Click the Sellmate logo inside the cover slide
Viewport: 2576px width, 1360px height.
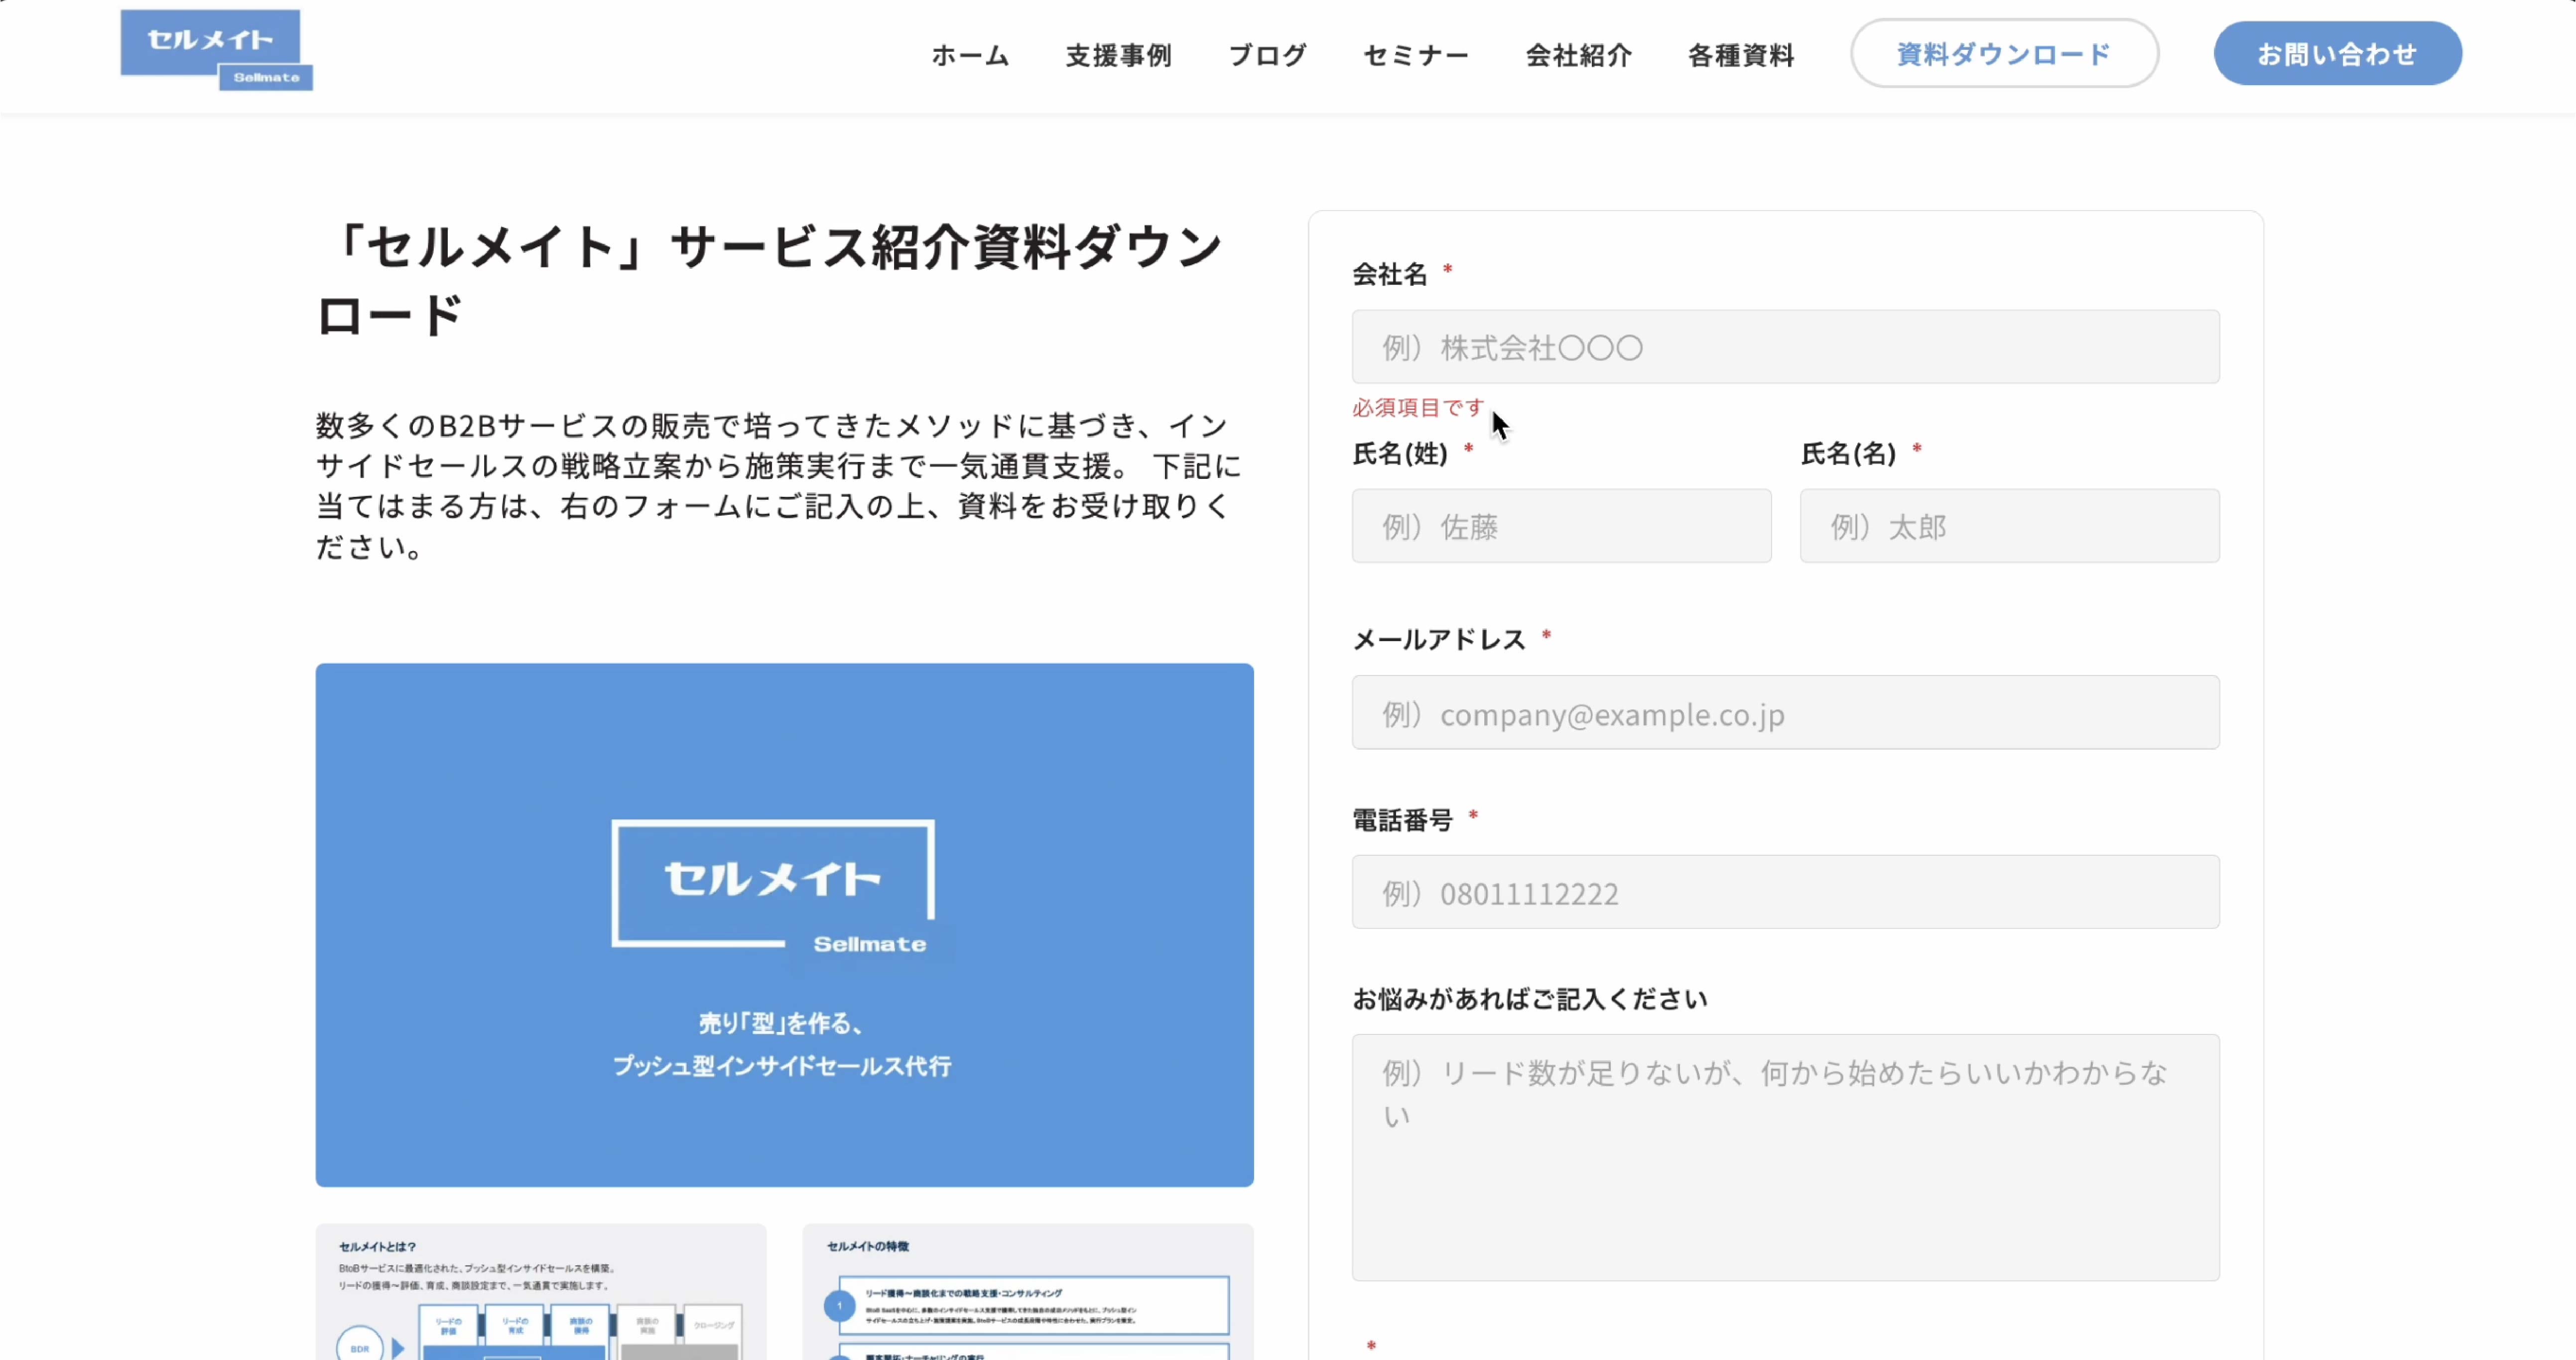click(x=775, y=888)
